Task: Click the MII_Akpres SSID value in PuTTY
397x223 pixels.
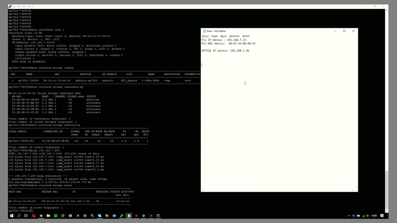Action: [129, 81]
